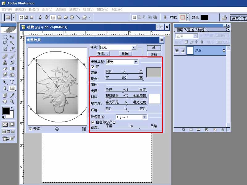
Task: Click the 好 button to confirm
Action: point(153,48)
